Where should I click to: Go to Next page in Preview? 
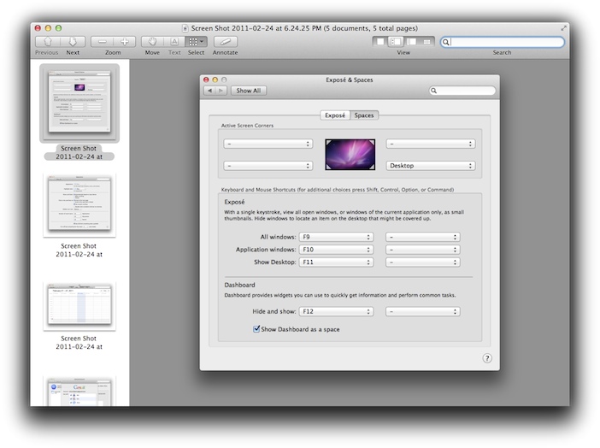pyautogui.click(x=73, y=41)
